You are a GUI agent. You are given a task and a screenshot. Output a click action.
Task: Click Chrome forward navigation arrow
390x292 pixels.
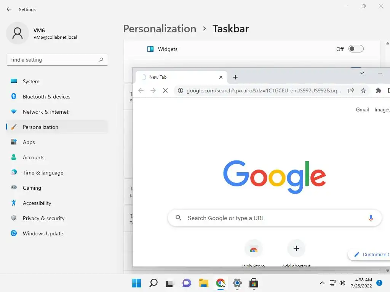pyautogui.click(x=153, y=90)
